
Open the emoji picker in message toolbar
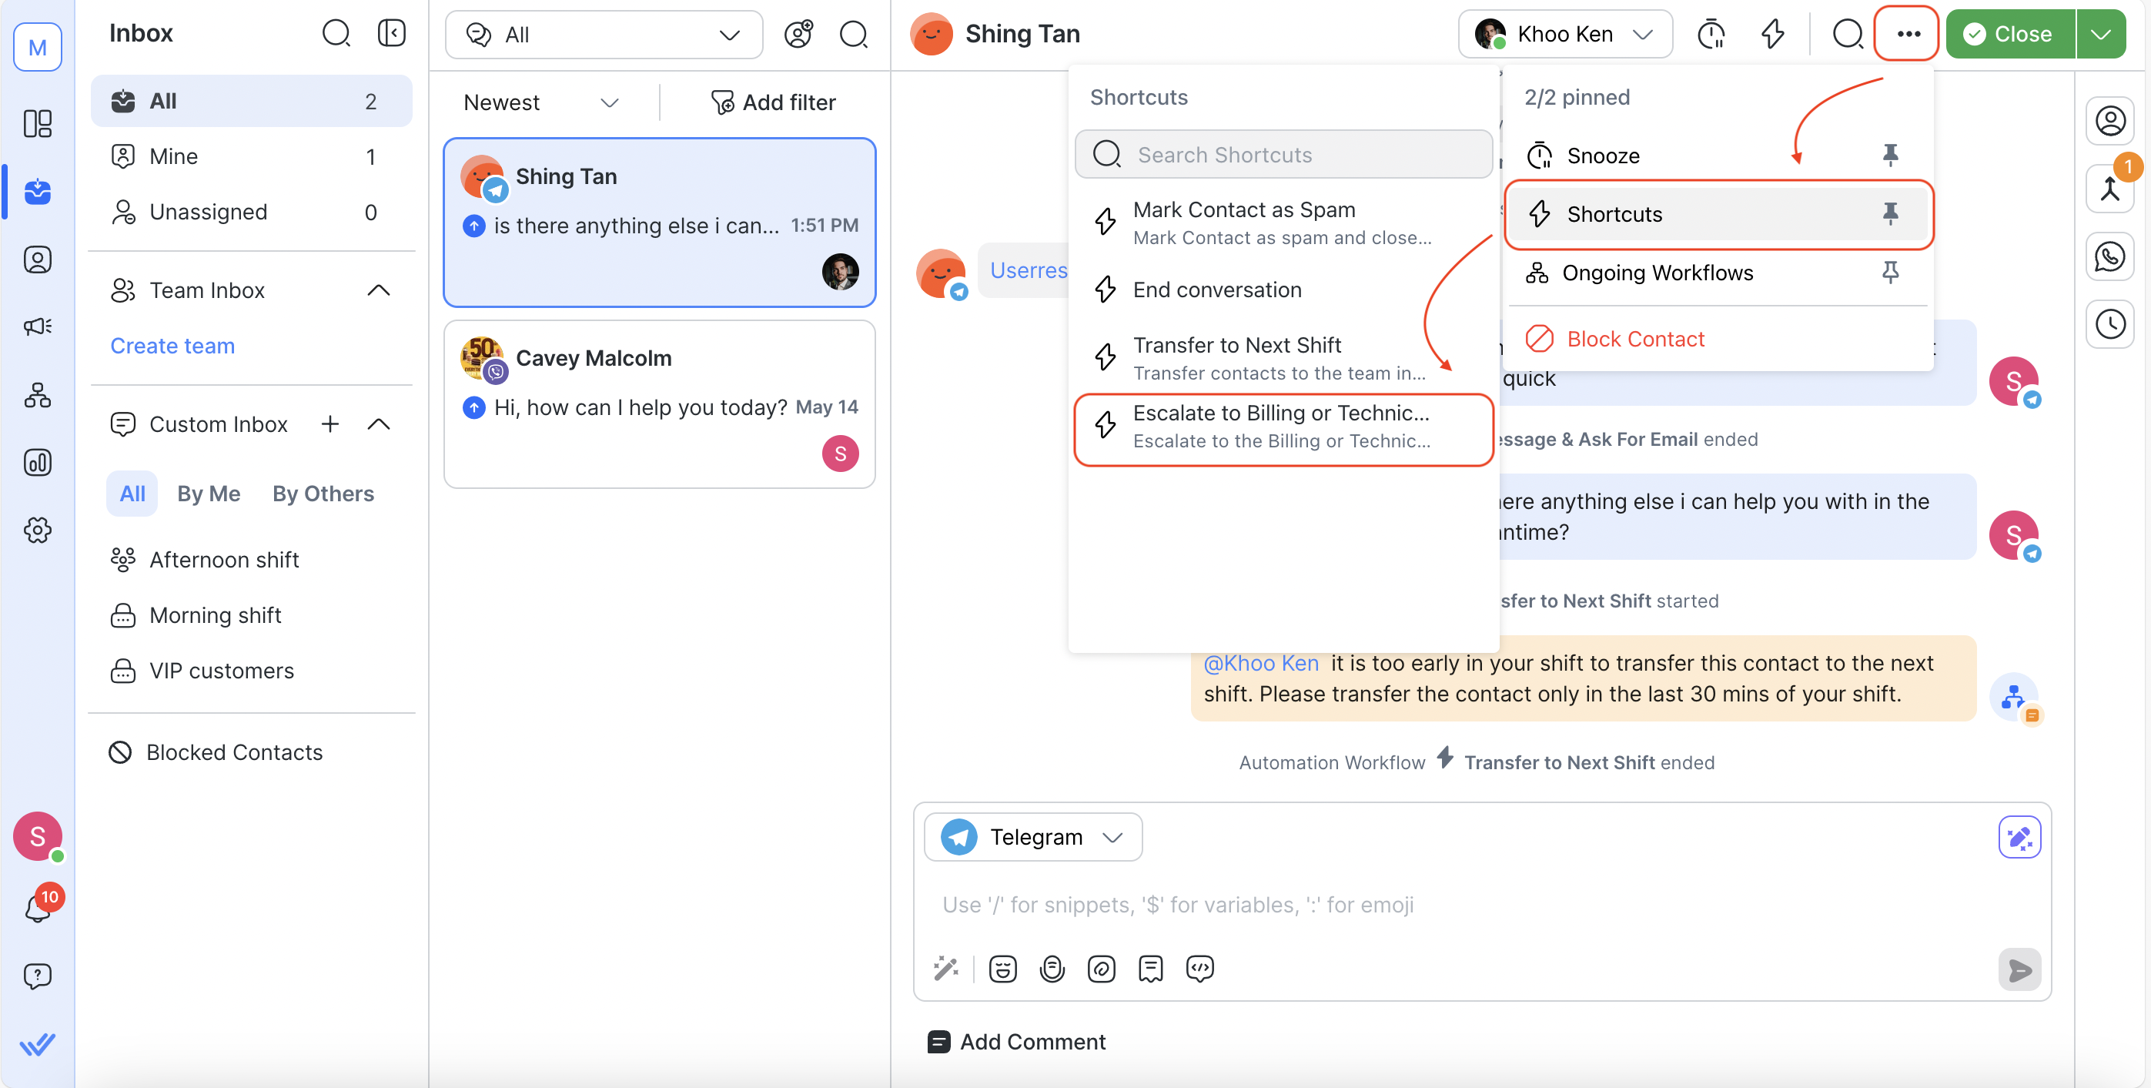coord(1002,969)
